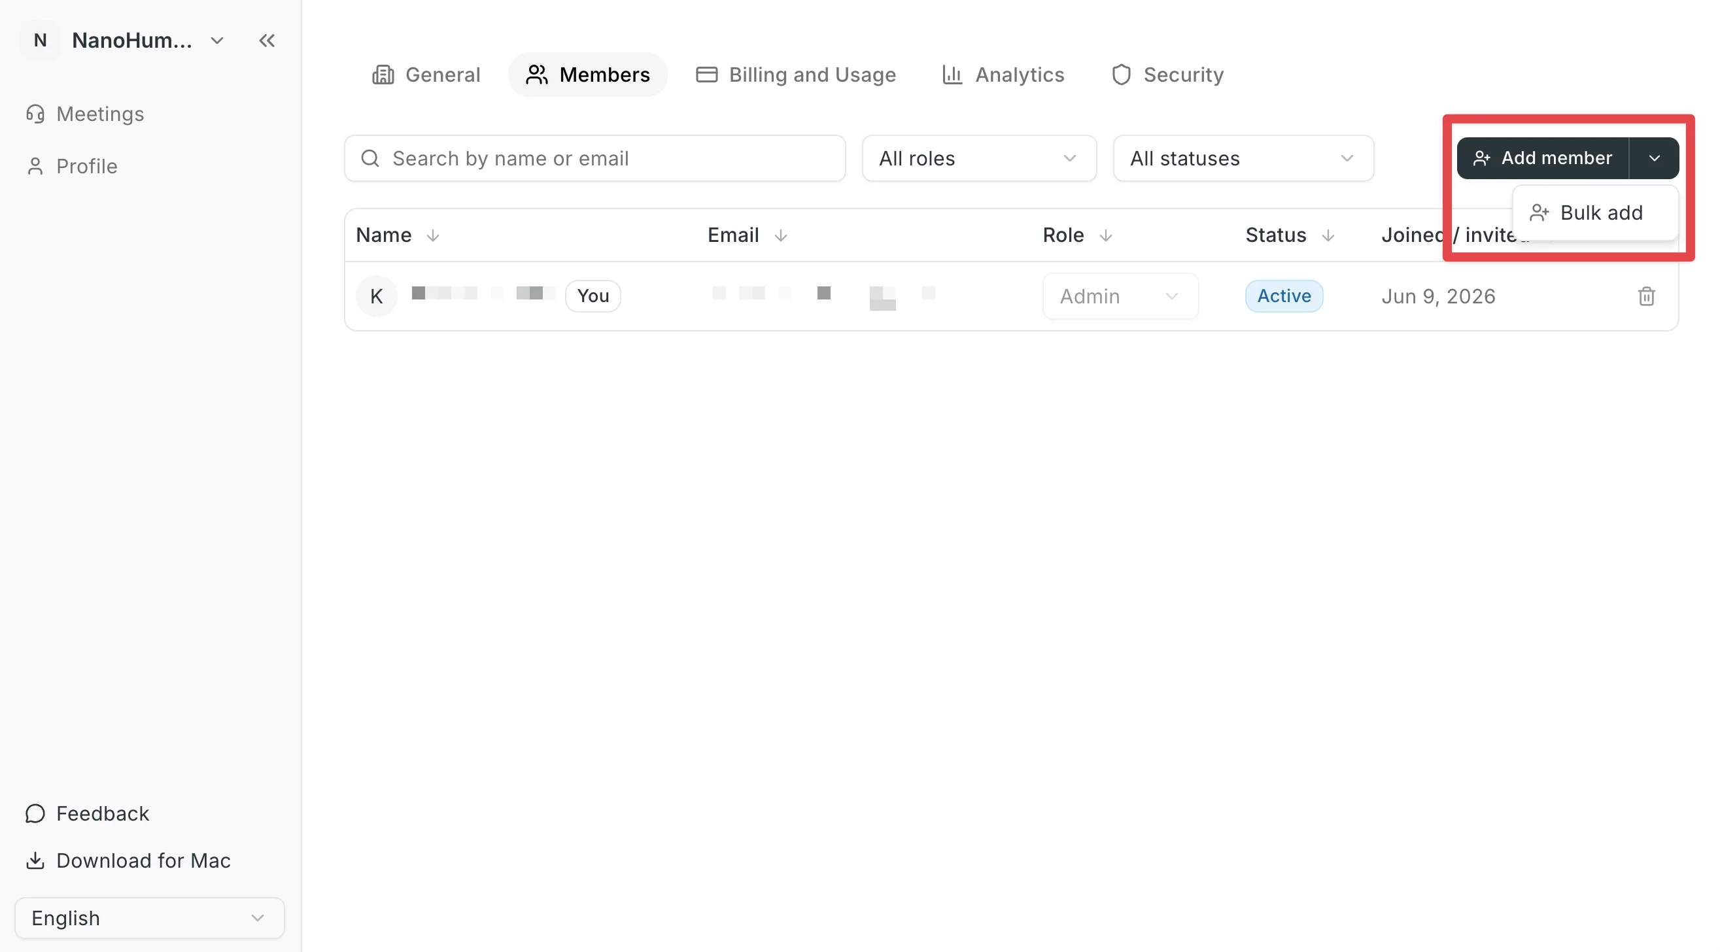
Task: Open the Admin role dropdown
Action: (1120, 296)
